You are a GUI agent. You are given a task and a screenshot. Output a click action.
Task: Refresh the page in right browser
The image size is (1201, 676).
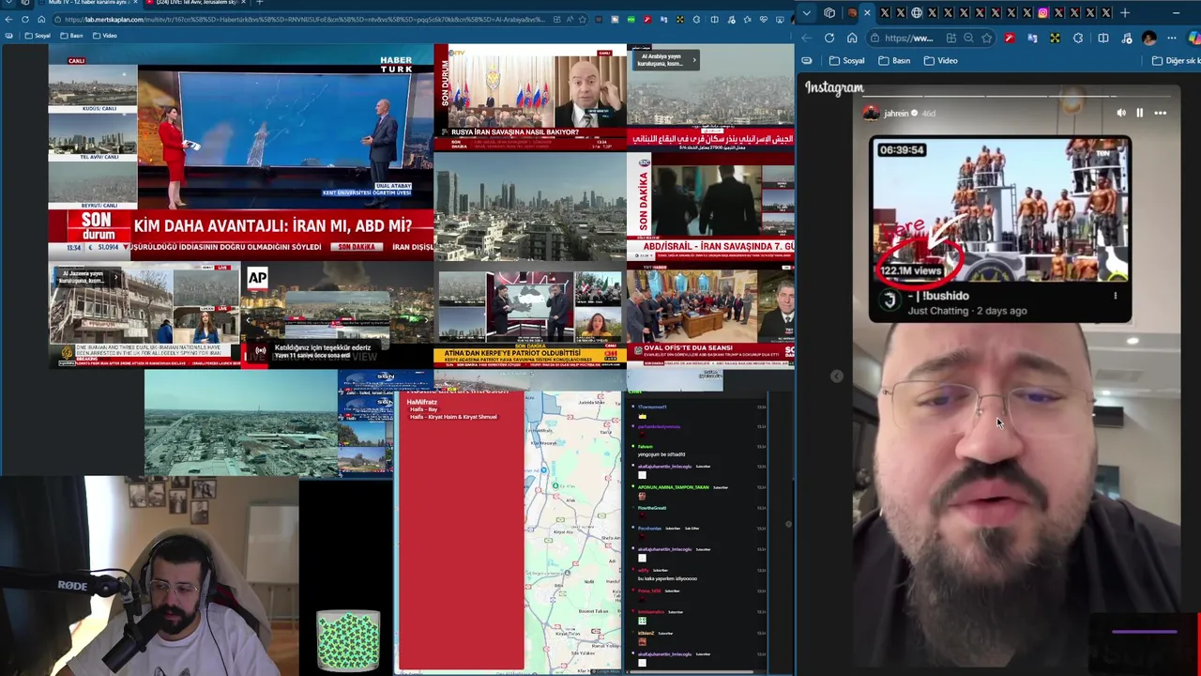click(x=829, y=38)
